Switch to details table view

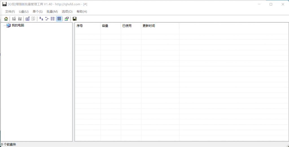coord(59,19)
